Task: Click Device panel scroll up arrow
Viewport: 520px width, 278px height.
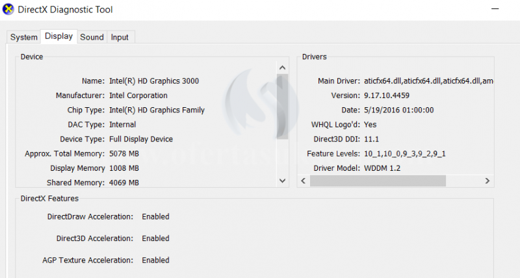Action: [x=283, y=68]
